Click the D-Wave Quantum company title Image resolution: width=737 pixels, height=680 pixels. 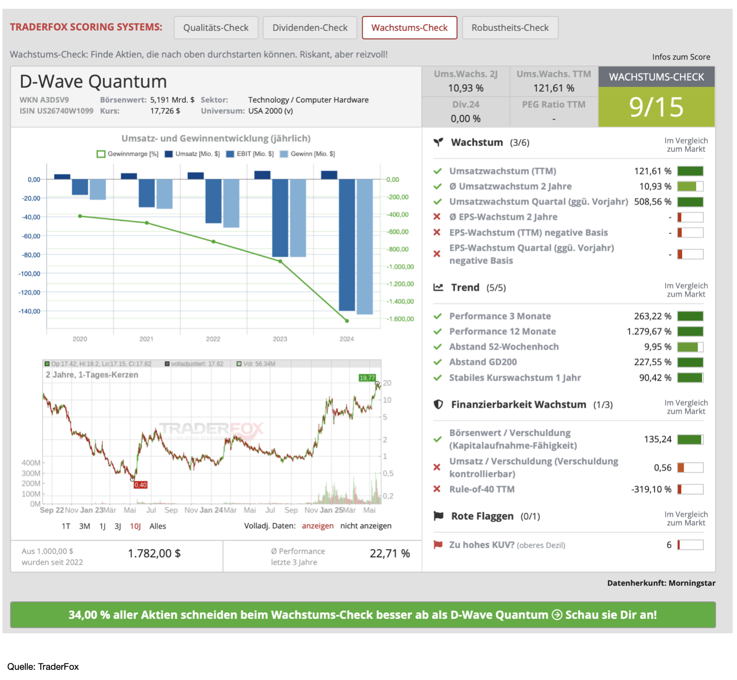[93, 81]
